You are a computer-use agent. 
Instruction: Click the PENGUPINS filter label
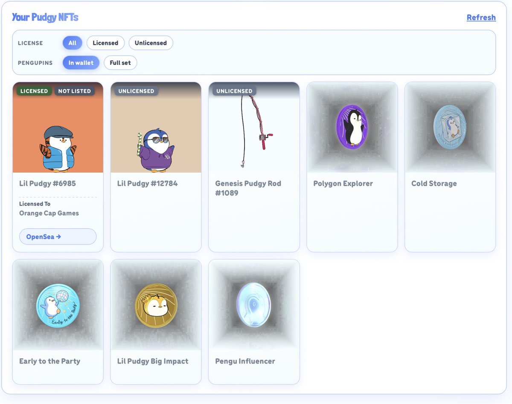(35, 63)
